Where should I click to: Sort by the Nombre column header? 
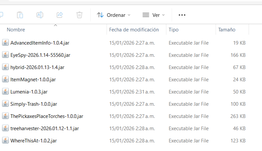pos(16,30)
